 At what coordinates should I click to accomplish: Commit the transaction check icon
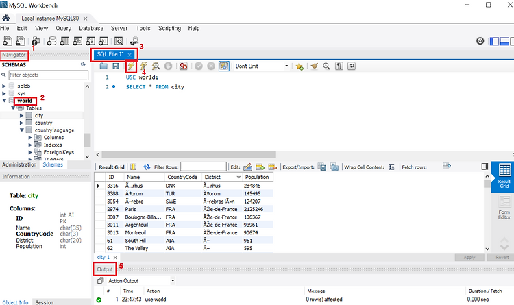pyautogui.click(x=199, y=66)
